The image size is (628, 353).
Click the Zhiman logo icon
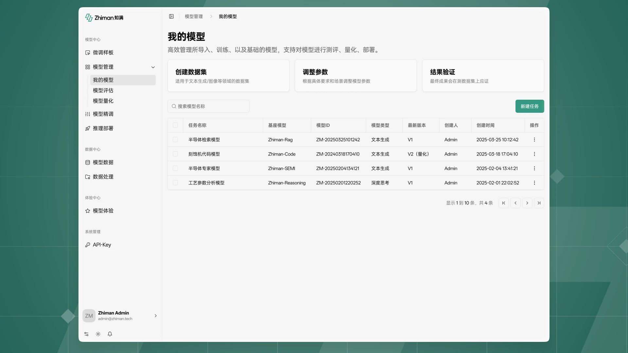point(89,18)
